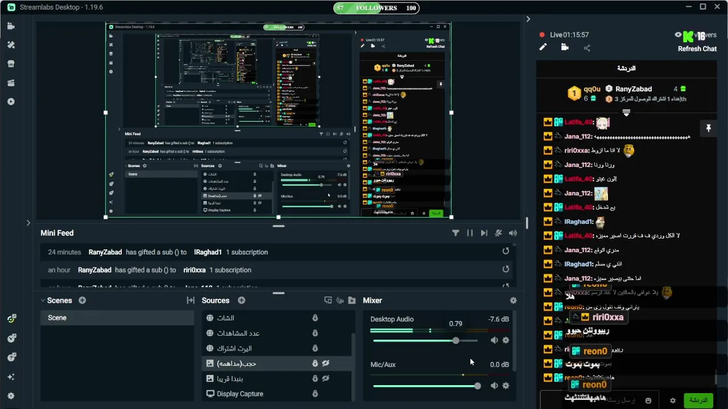Image resolution: width=728 pixels, height=409 pixels.
Task: Select the بنبدا قريبا source row
Action: coord(276,378)
